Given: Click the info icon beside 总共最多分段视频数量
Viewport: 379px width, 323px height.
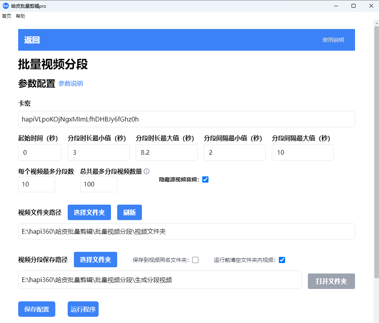Looking at the screenshot, I should [147, 171].
